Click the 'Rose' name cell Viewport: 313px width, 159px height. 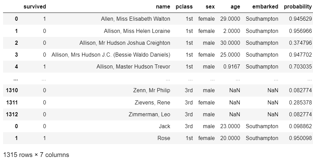164,138
